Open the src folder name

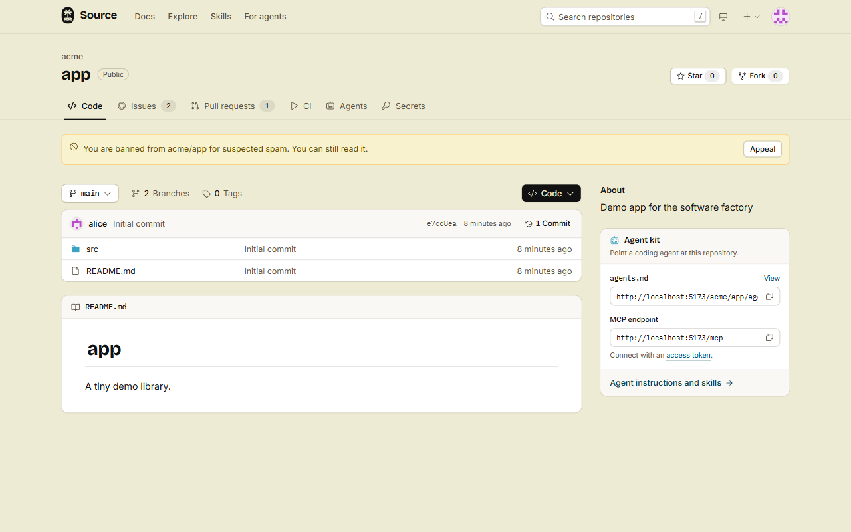point(92,249)
